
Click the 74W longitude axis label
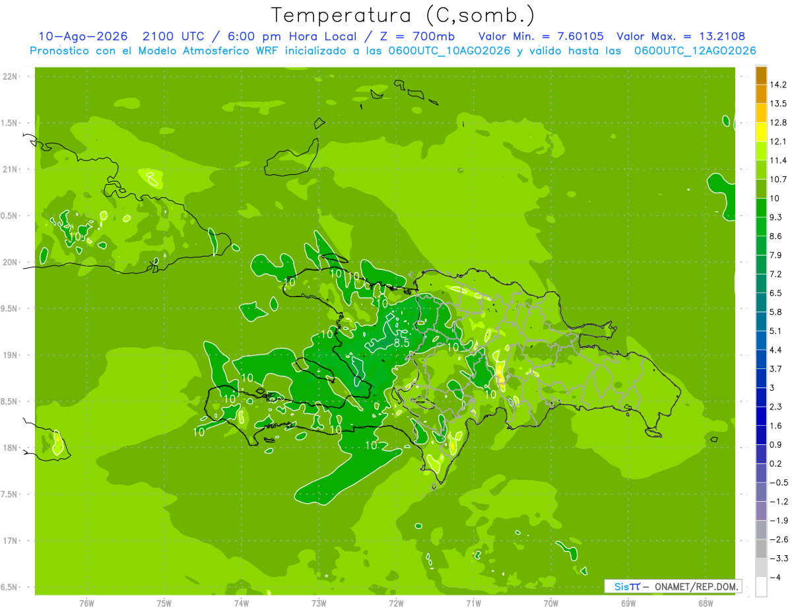(x=242, y=603)
